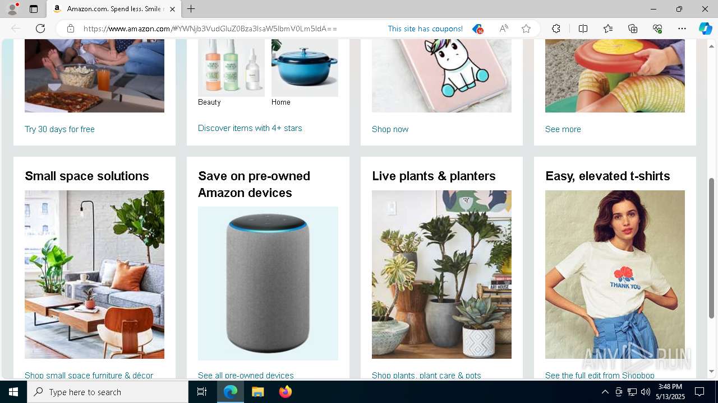Open Tab actions menu button
718x403 pixels.
[34, 9]
